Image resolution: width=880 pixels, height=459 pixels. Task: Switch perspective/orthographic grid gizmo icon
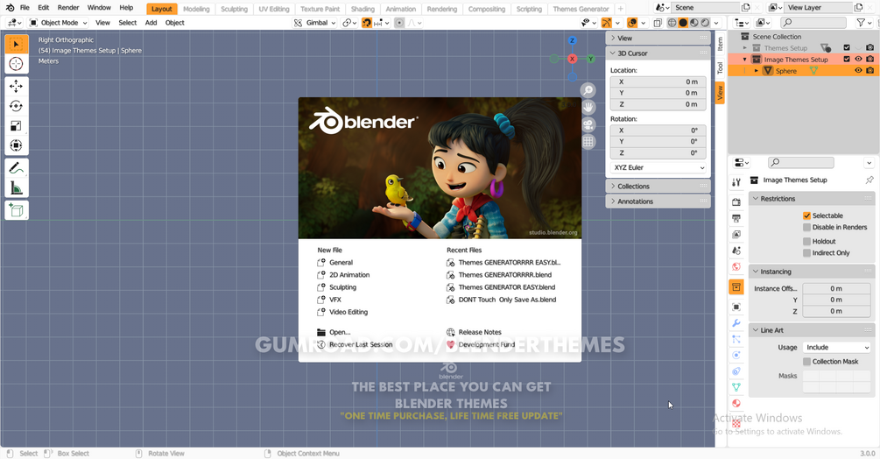click(588, 141)
